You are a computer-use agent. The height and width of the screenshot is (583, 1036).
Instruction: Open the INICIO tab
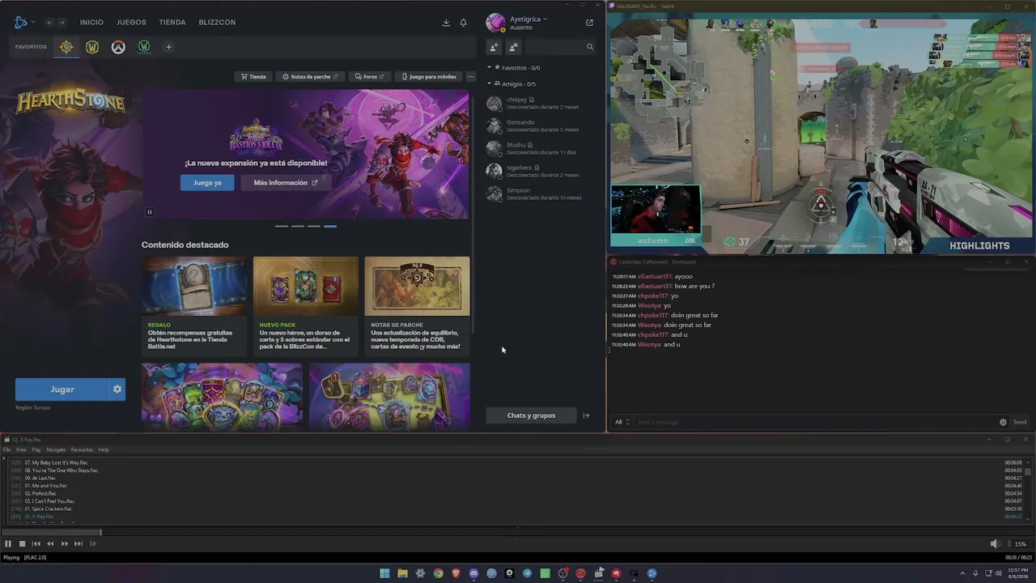click(91, 23)
